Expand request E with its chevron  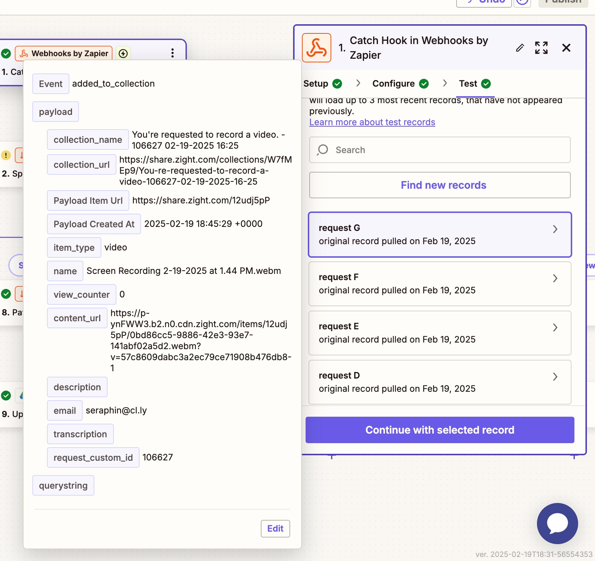(555, 327)
